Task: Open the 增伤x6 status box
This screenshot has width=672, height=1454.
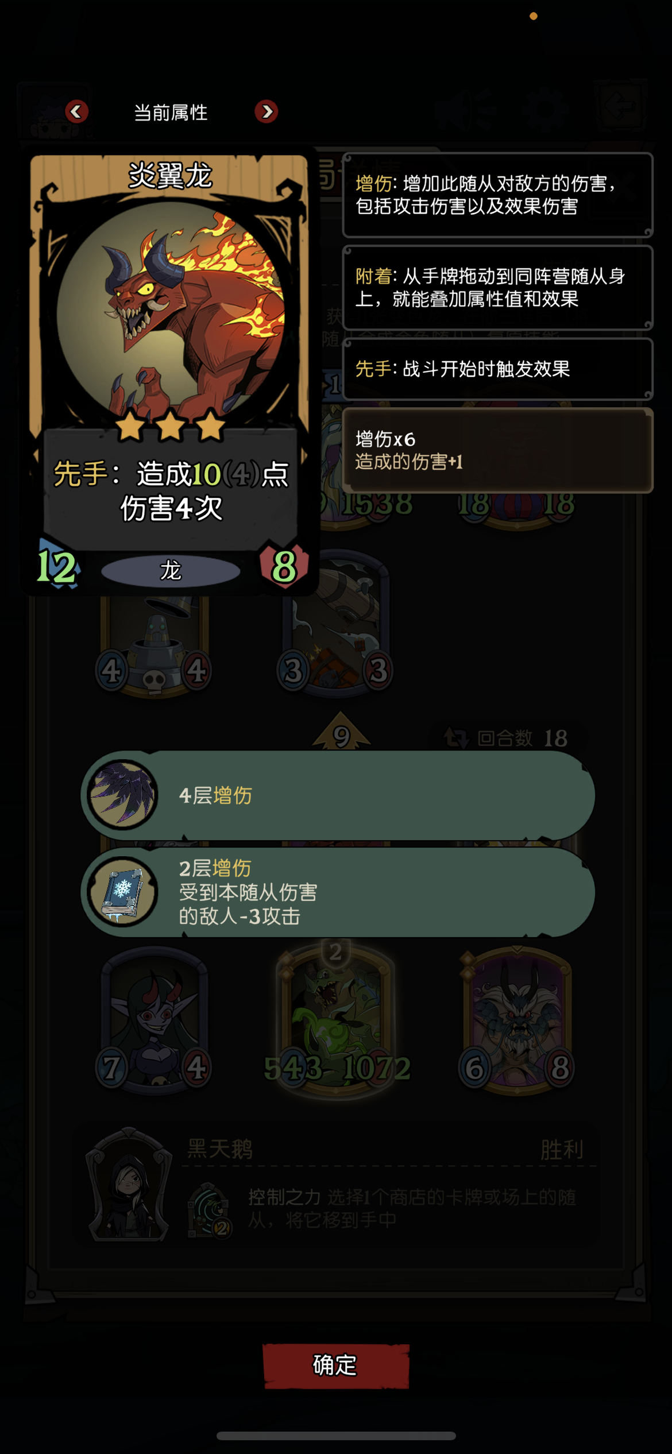Action: (497, 450)
